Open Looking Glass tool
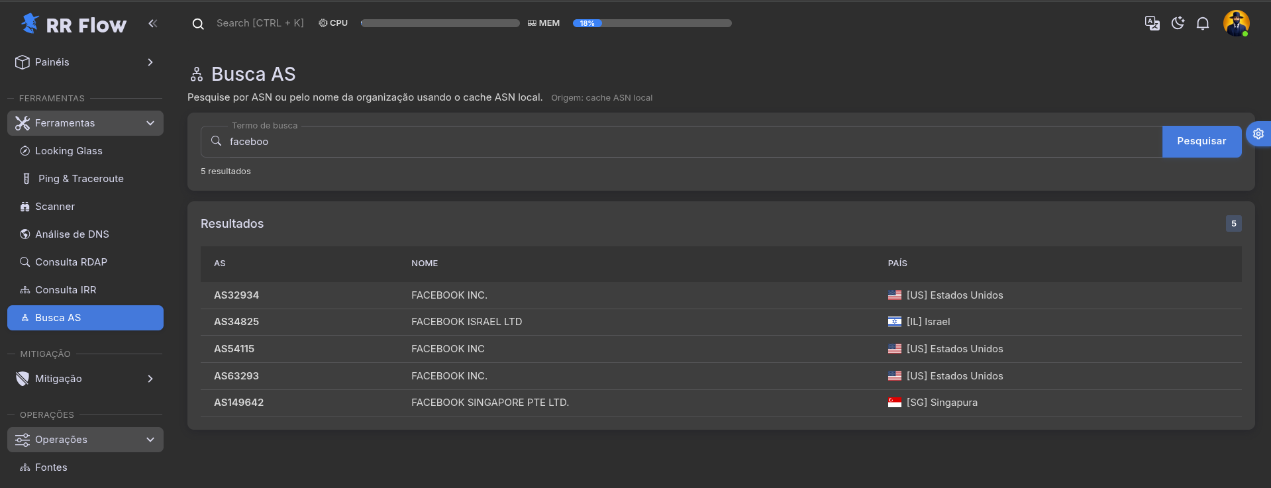 [69, 151]
